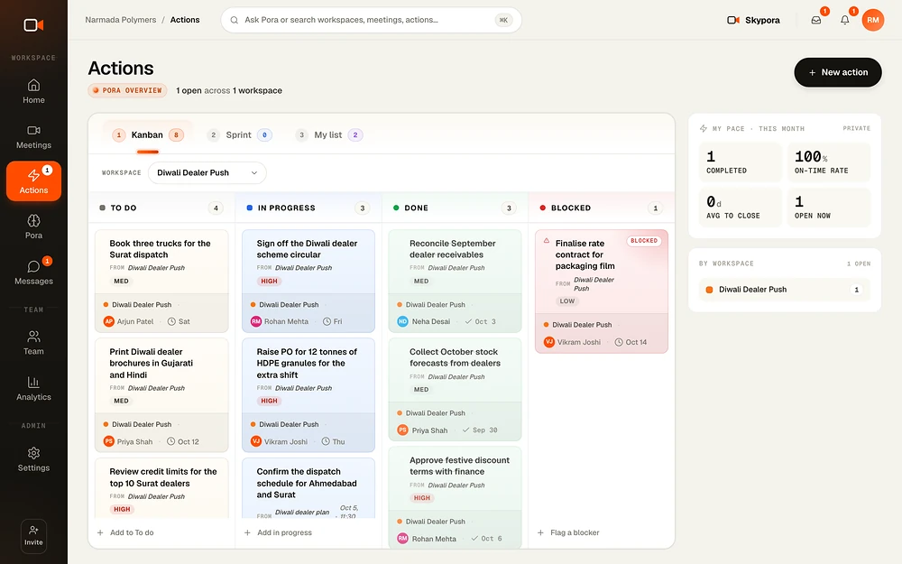Viewport: 902px width, 564px height.
Task: Open Print Diwali dealer brochures card
Action: pyautogui.click(x=161, y=395)
